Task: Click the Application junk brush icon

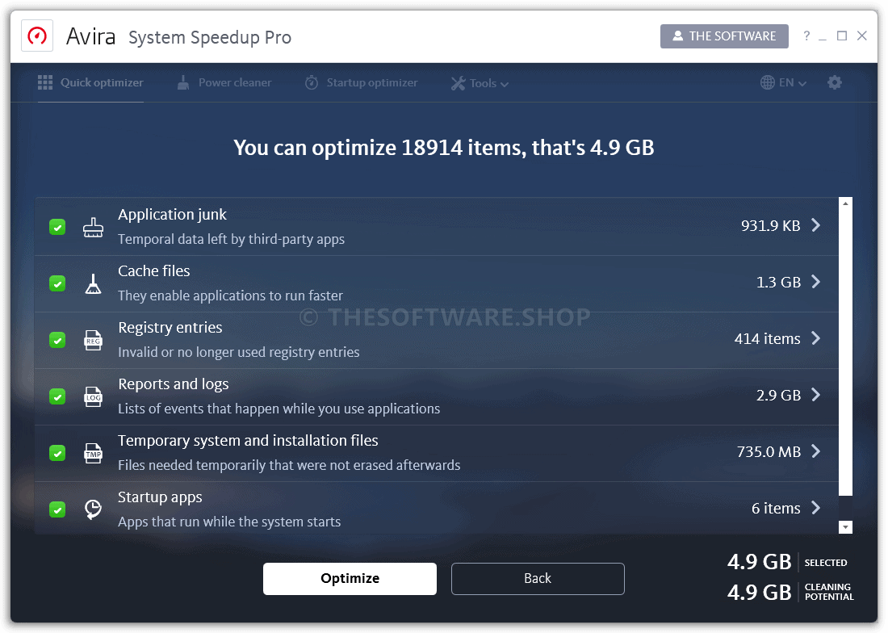Action: click(93, 227)
